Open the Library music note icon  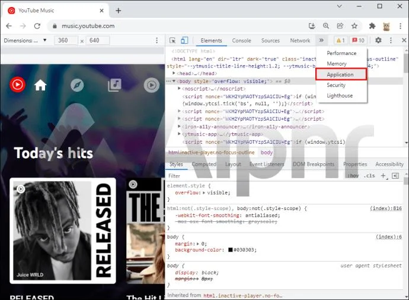(x=114, y=85)
